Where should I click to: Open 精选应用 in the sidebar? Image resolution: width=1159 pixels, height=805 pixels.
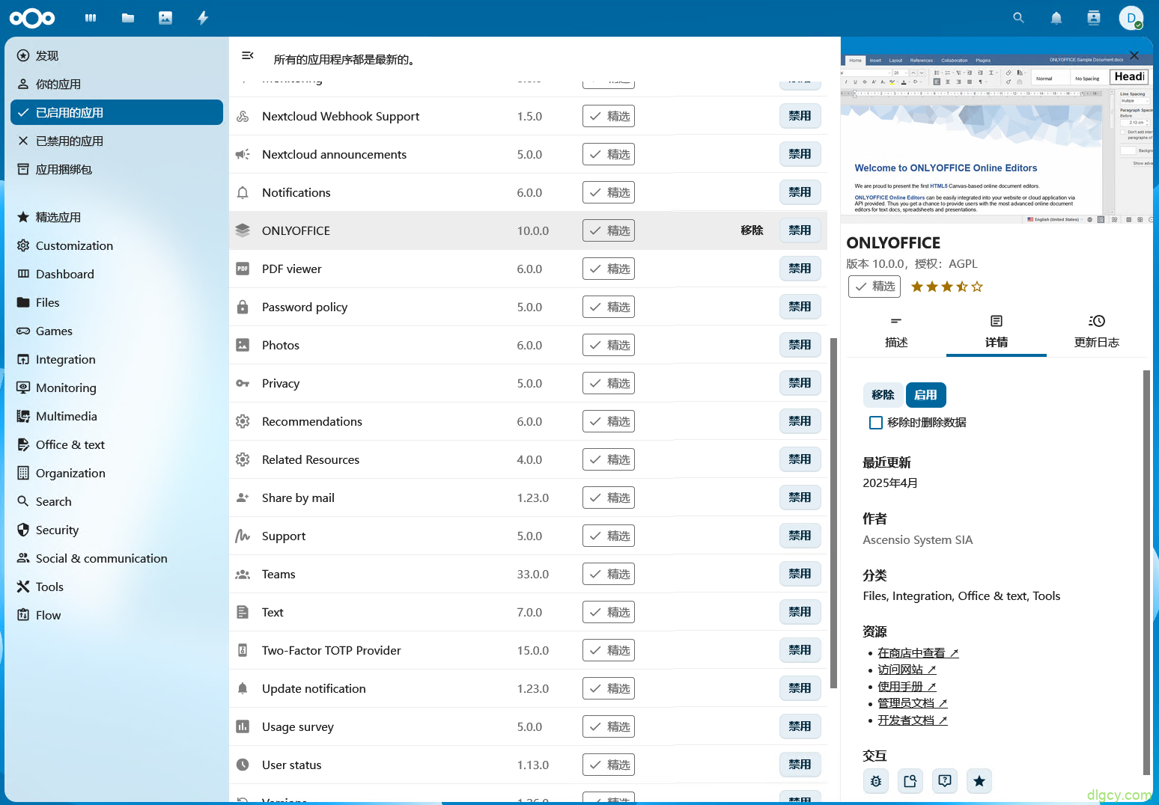[x=117, y=217]
